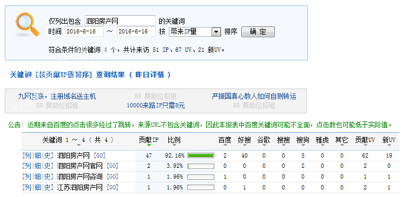Sort by 比例 column arrow
This screenshot has height=197, width=402.
coord(174,145)
